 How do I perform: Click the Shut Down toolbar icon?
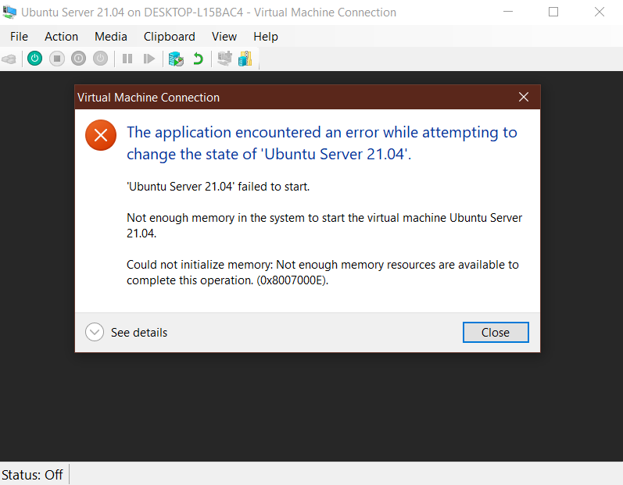click(x=78, y=59)
